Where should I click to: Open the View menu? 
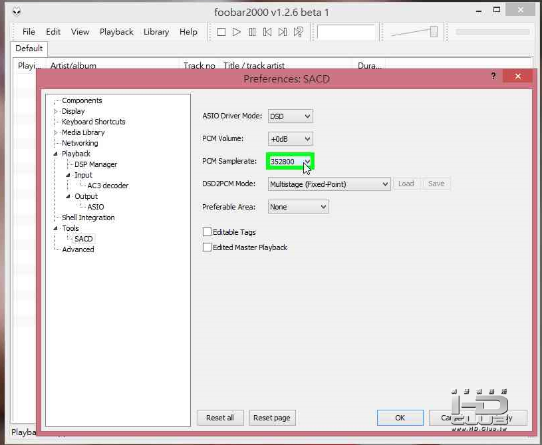(x=80, y=32)
